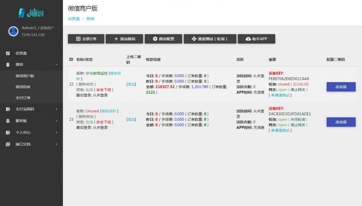This screenshot has width=362, height=206.
Task: Click the 个人中心 sidebar icon
Action: click(x=8, y=133)
